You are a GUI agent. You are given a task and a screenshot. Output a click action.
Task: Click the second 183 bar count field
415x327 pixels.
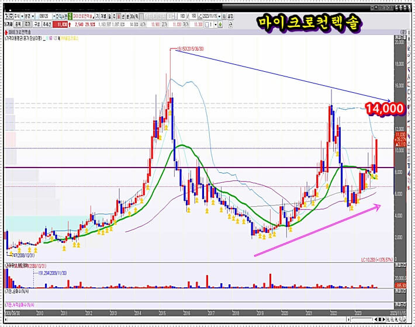tap(193, 16)
